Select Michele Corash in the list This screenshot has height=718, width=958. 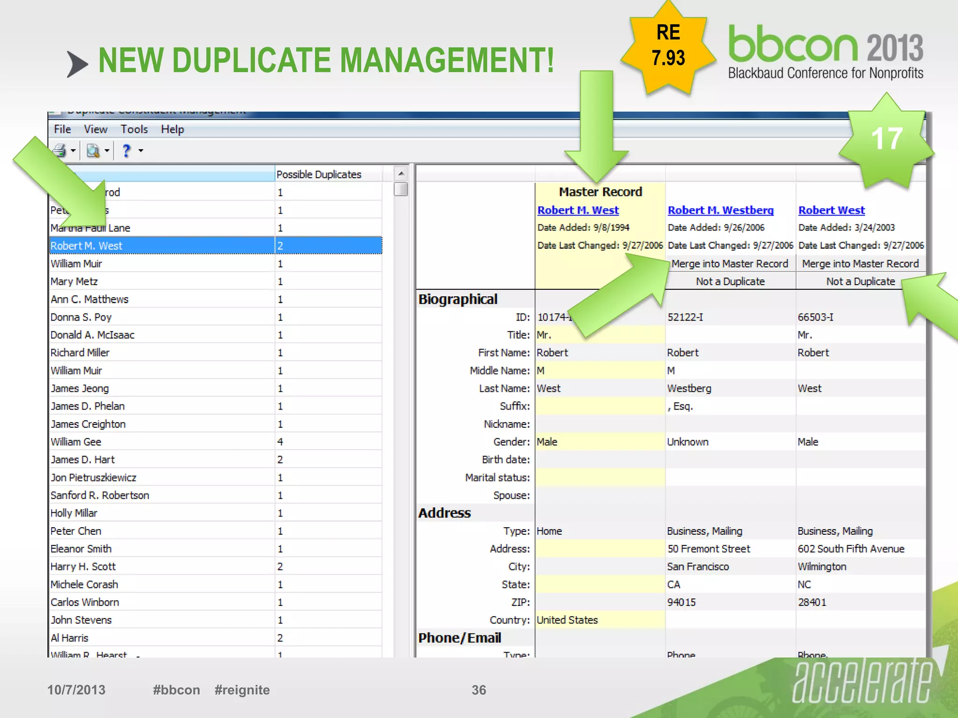tap(216, 584)
